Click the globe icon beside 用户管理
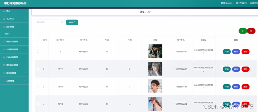258x112 pixels. click(x=4, y=27)
